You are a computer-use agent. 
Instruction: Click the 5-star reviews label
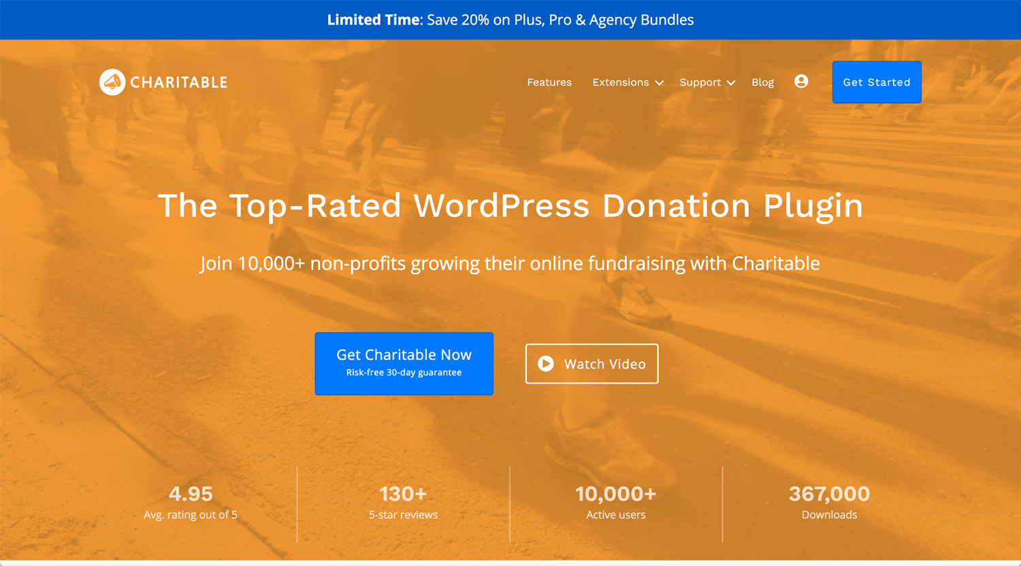click(x=403, y=515)
